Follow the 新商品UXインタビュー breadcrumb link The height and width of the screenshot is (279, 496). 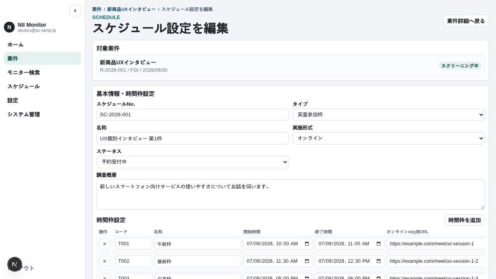tap(131, 9)
